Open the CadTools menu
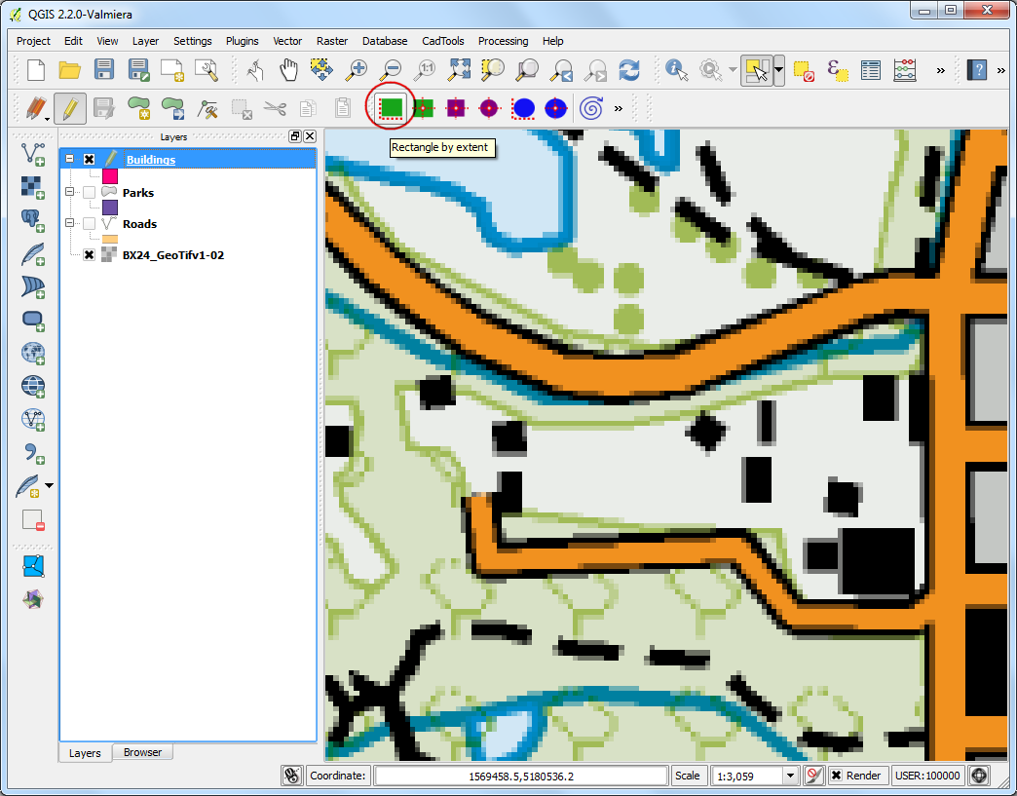This screenshot has width=1017, height=796. pyautogui.click(x=443, y=41)
